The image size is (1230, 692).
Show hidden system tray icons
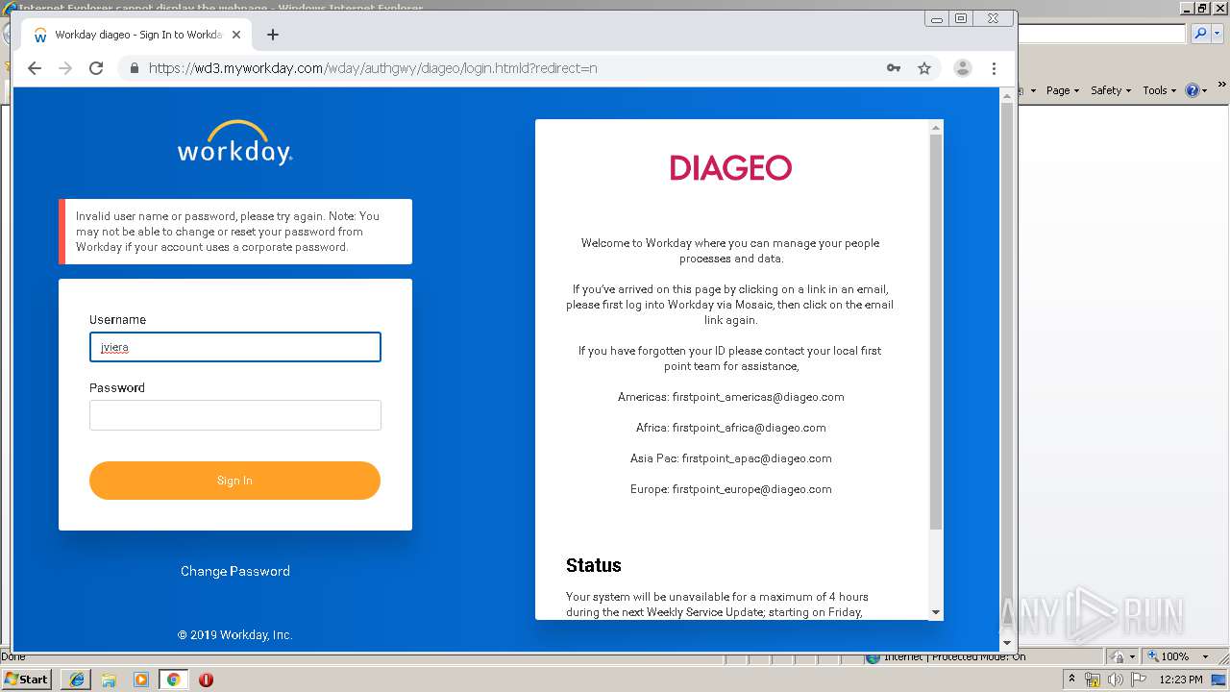(x=1071, y=679)
